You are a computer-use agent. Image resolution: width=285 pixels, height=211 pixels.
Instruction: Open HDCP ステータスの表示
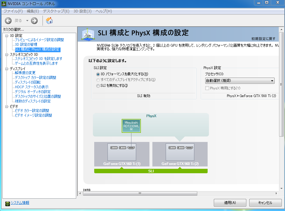point(32,87)
